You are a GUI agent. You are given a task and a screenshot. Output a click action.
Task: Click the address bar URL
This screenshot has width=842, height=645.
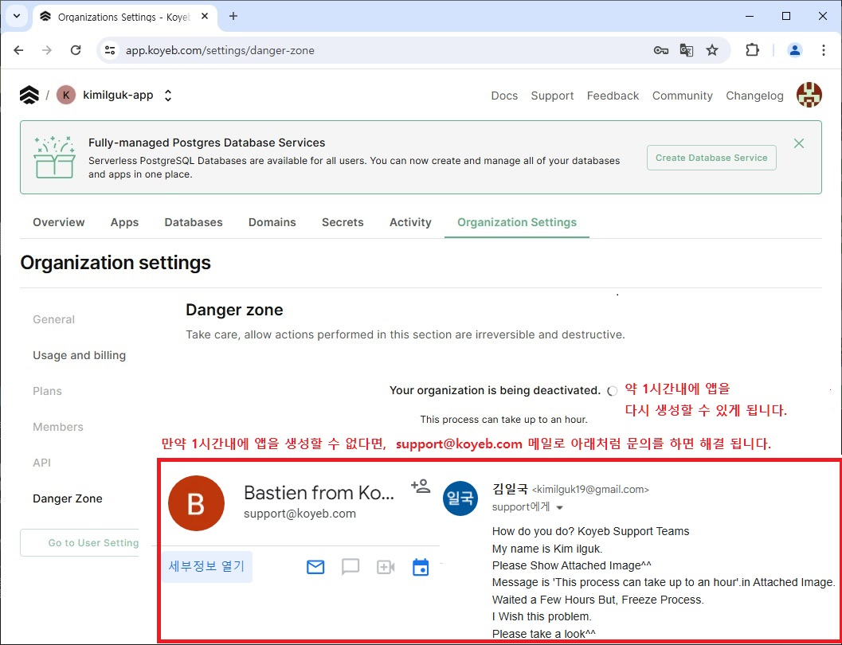click(220, 50)
